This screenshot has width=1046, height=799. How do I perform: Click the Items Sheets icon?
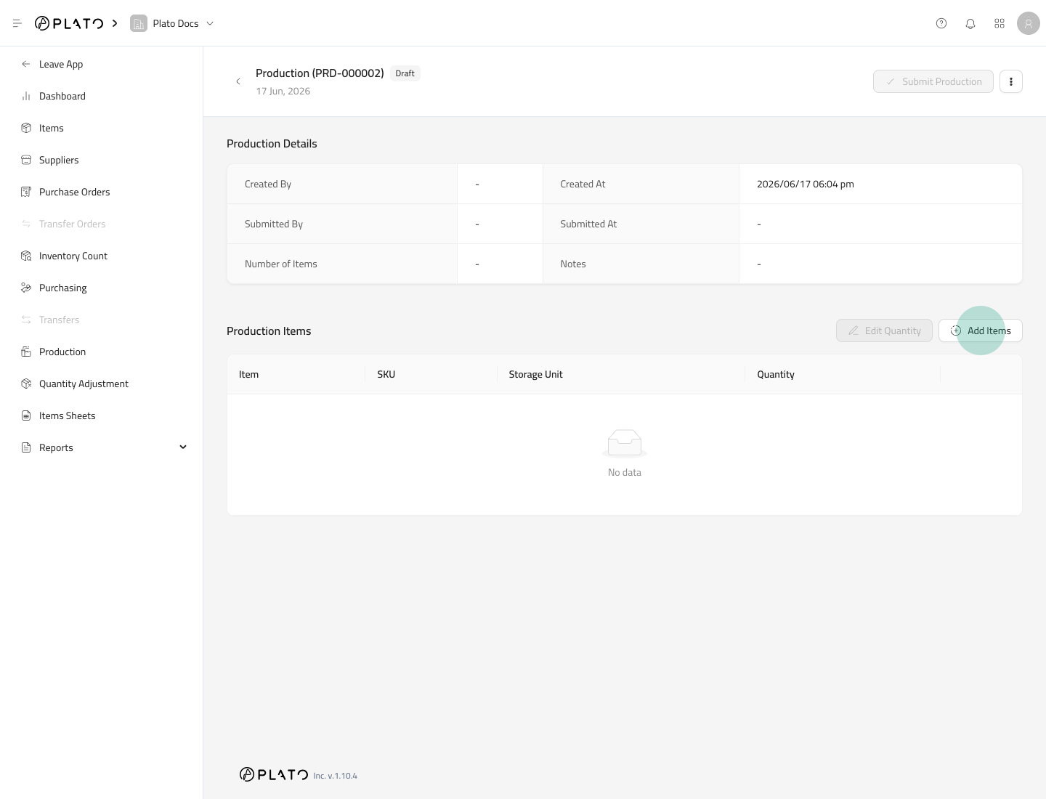[26, 415]
